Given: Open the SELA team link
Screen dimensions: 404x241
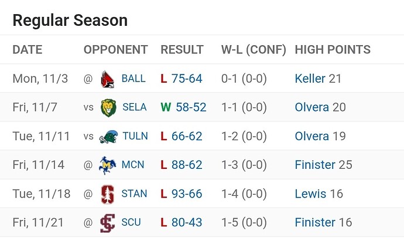Looking at the screenshot, I should pyautogui.click(x=134, y=107).
